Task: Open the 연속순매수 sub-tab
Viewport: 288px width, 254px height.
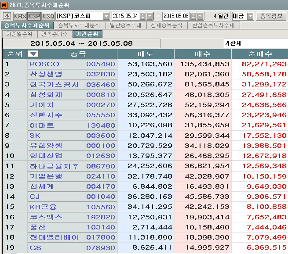Action: [x=55, y=34]
